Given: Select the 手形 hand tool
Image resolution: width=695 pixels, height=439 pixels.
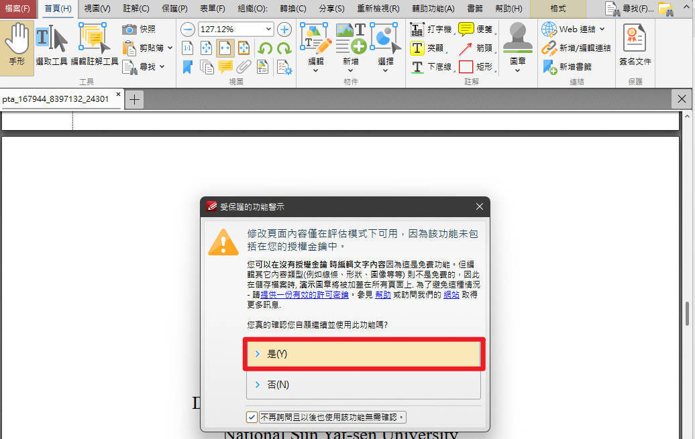Looking at the screenshot, I should pos(17,44).
